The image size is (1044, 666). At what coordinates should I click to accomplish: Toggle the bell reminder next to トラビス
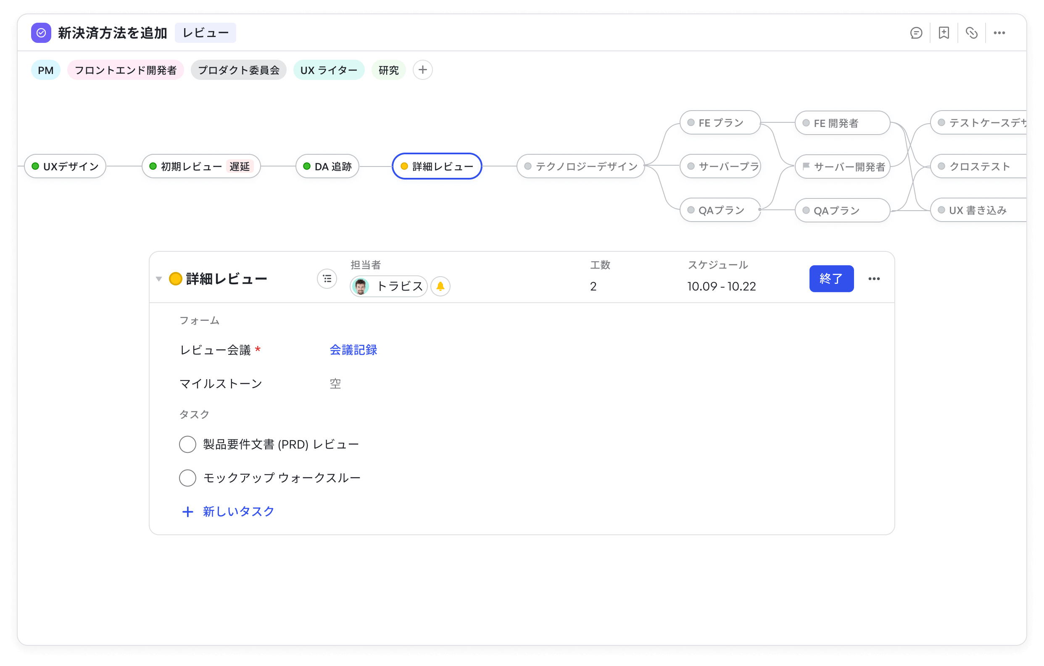(440, 286)
